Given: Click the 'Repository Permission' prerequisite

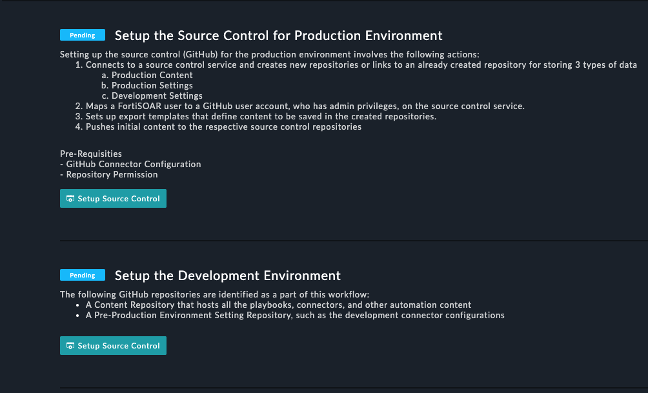Looking at the screenshot, I should tap(112, 174).
